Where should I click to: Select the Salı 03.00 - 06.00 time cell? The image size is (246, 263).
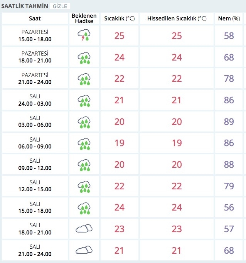pyautogui.click(x=35, y=122)
